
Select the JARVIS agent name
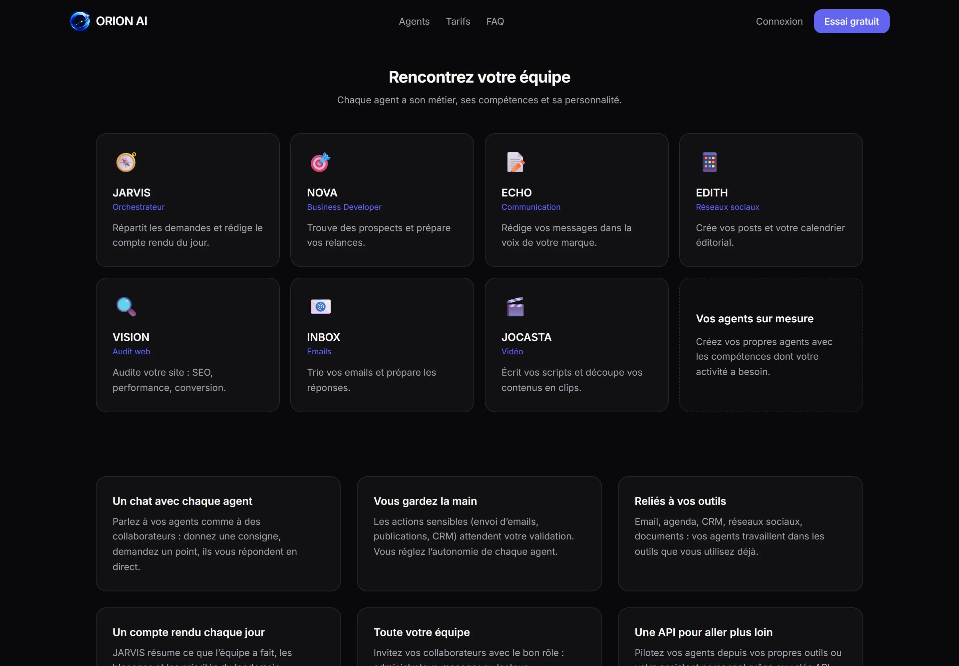pyautogui.click(x=132, y=193)
